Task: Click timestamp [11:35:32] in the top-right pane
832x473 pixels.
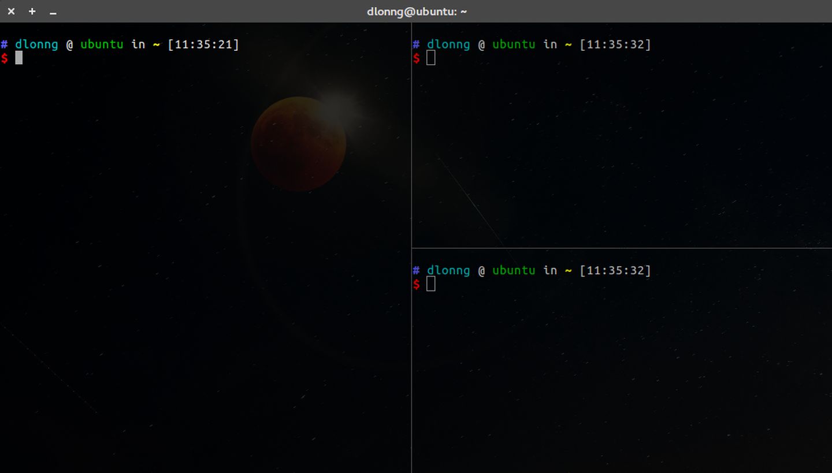Action: (615, 44)
